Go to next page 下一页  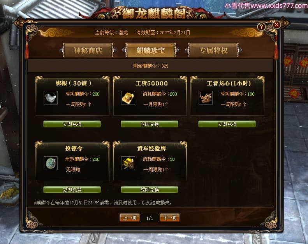[x=170, y=218]
